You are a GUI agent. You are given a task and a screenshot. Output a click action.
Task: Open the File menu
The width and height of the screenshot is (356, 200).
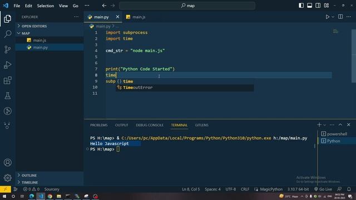point(17,6)
